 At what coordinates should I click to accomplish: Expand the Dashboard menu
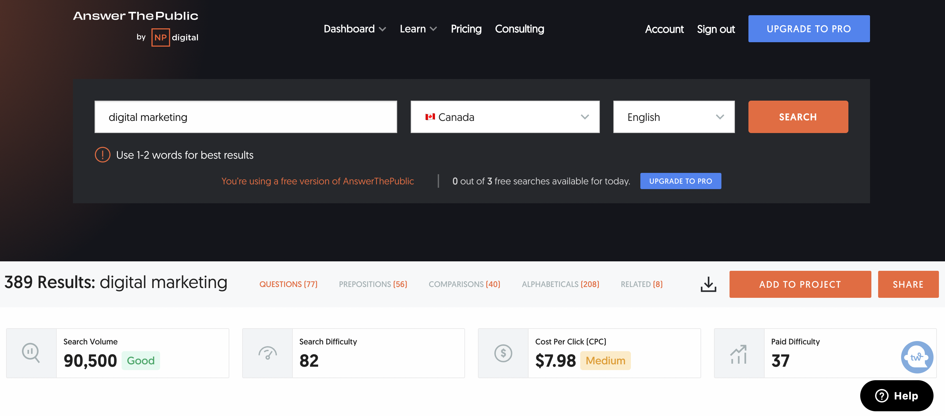click(x=354, y=29)
